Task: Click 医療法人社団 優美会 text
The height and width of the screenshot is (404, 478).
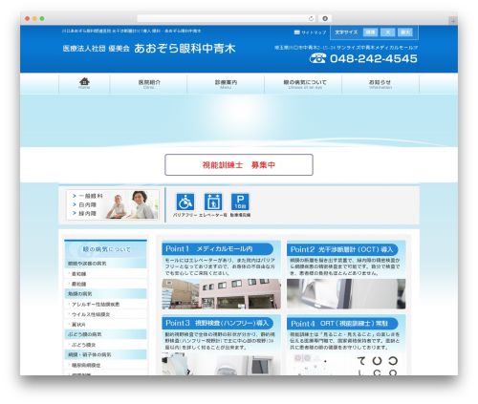Action: (97, 49)
